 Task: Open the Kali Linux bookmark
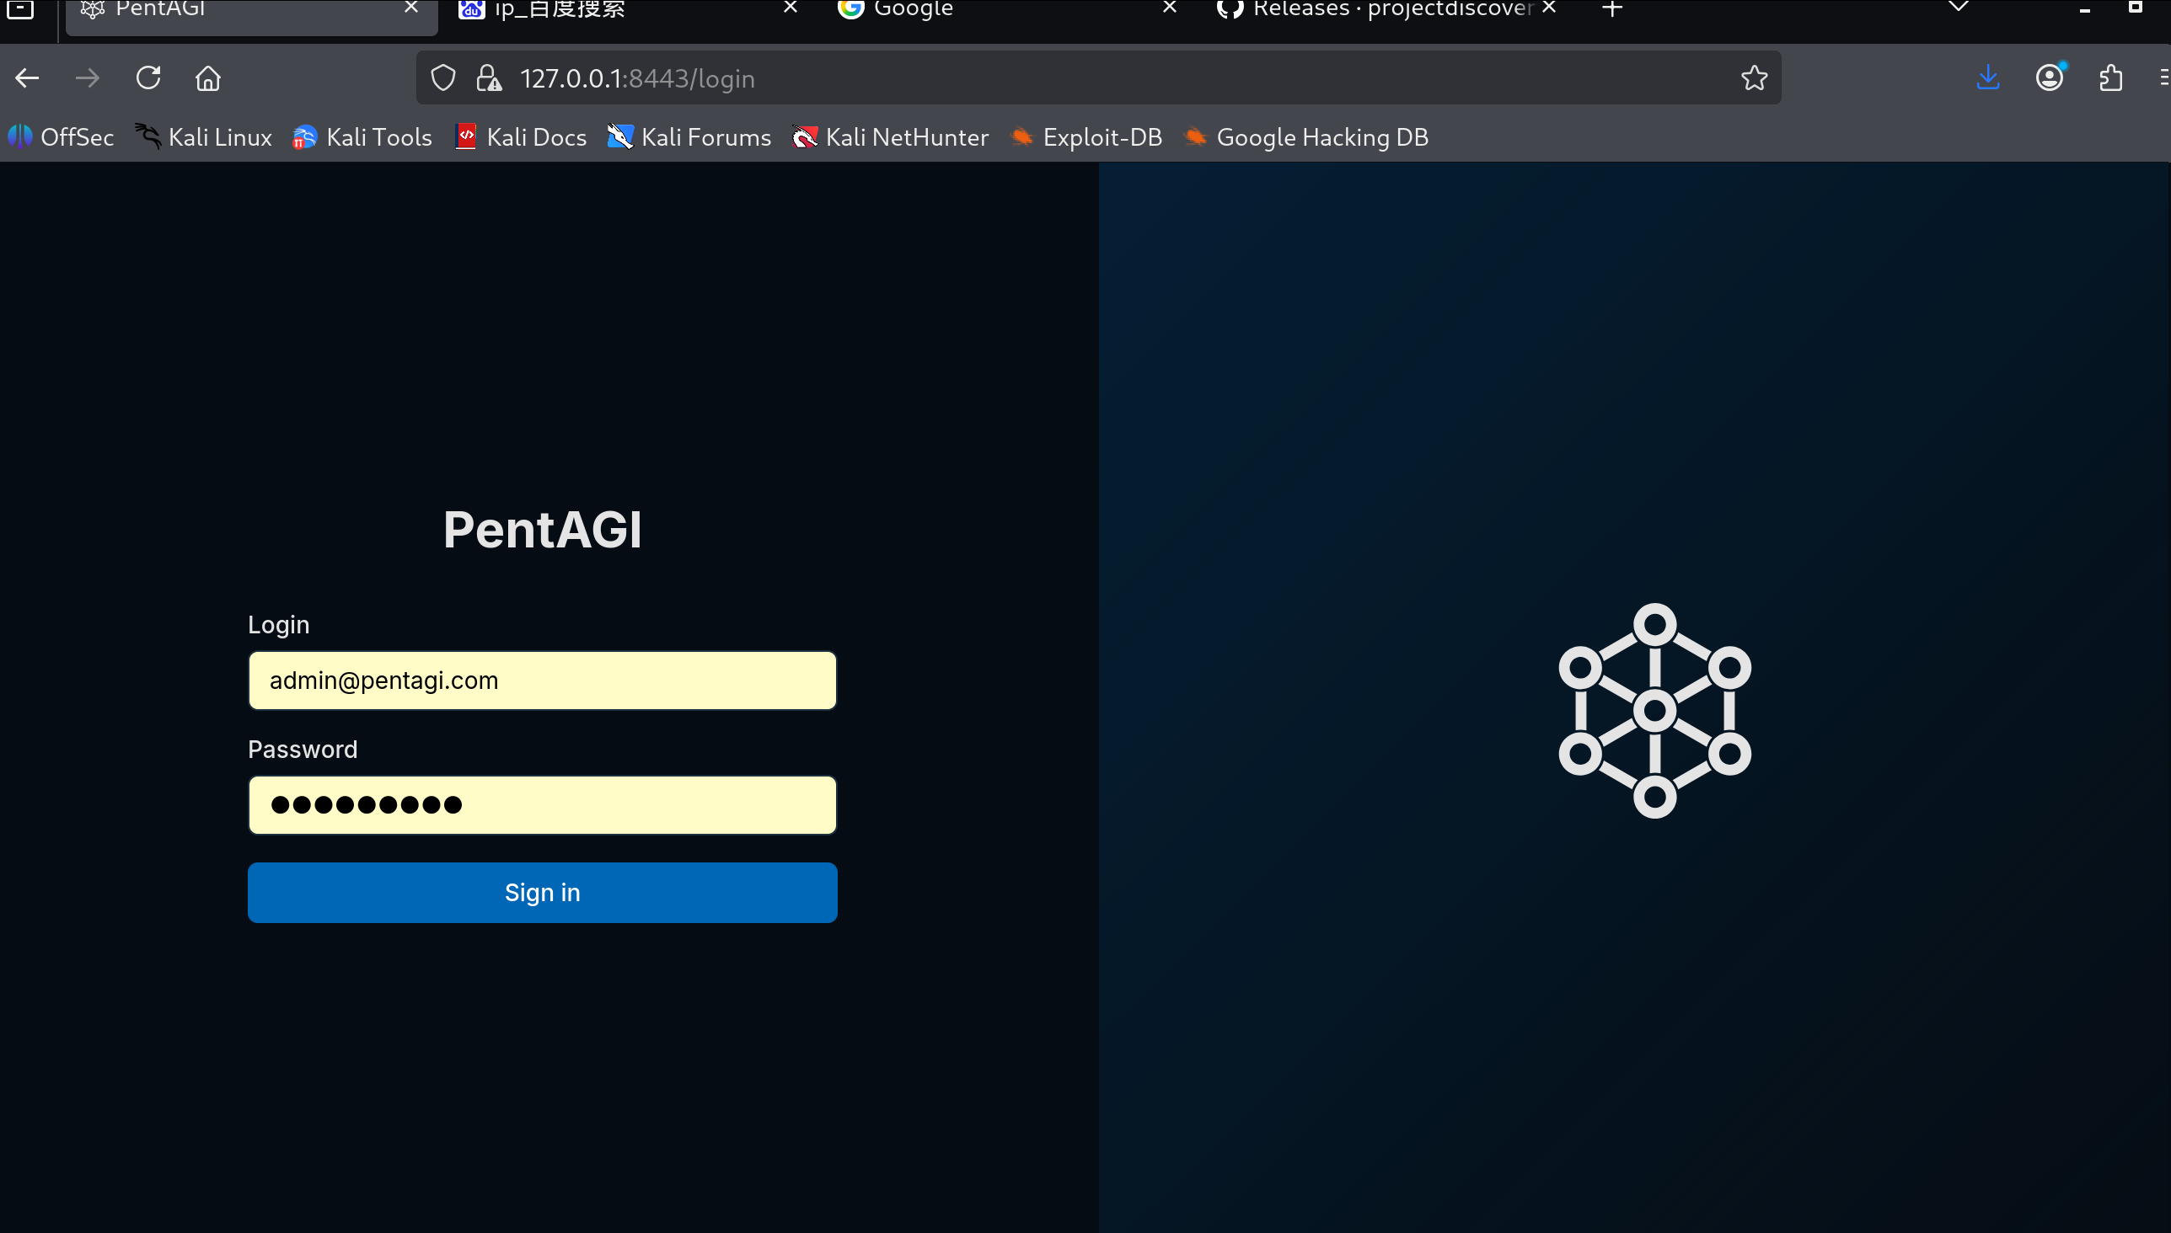click(203, 137)
